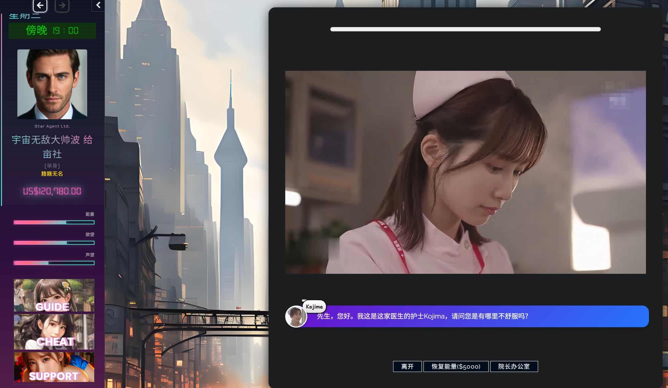The height and width of the screenshot is (388, 668).
Task: Click the forward navigation arrow
Action: 62,6
